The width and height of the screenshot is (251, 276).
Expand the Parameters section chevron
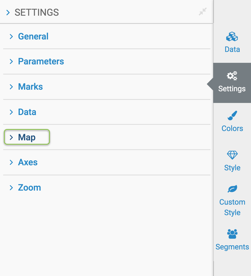pos(11,62)
